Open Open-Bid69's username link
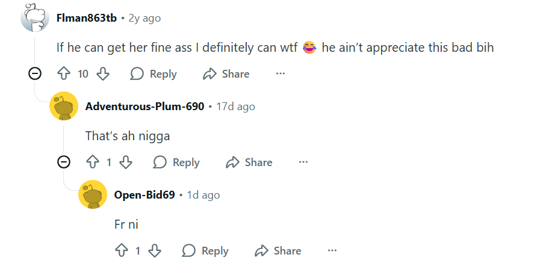Screen dimensions: 552x275 (144, 195)
